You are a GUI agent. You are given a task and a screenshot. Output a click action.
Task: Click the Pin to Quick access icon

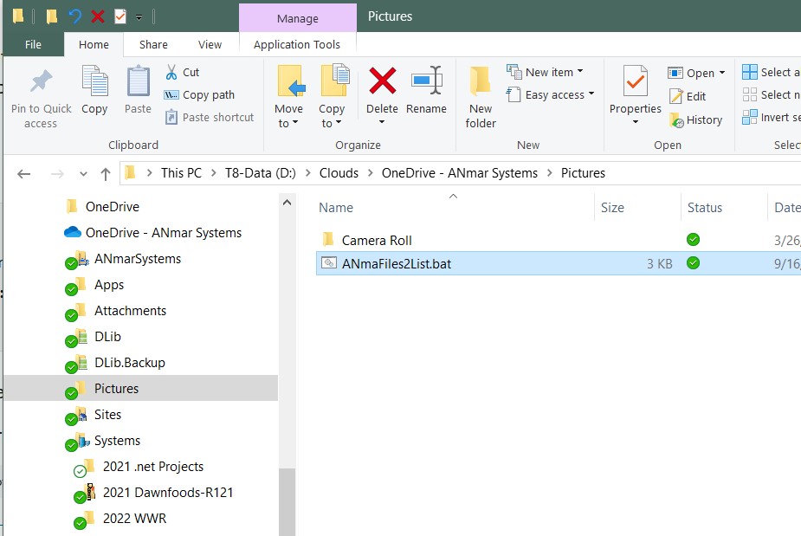(x=41, y=83)
